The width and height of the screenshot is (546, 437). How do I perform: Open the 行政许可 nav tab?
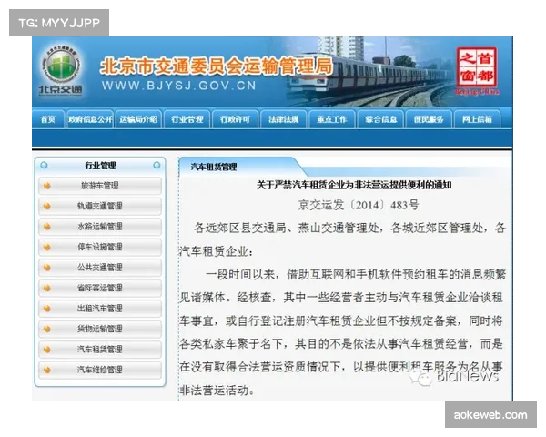tap(236, 119)
